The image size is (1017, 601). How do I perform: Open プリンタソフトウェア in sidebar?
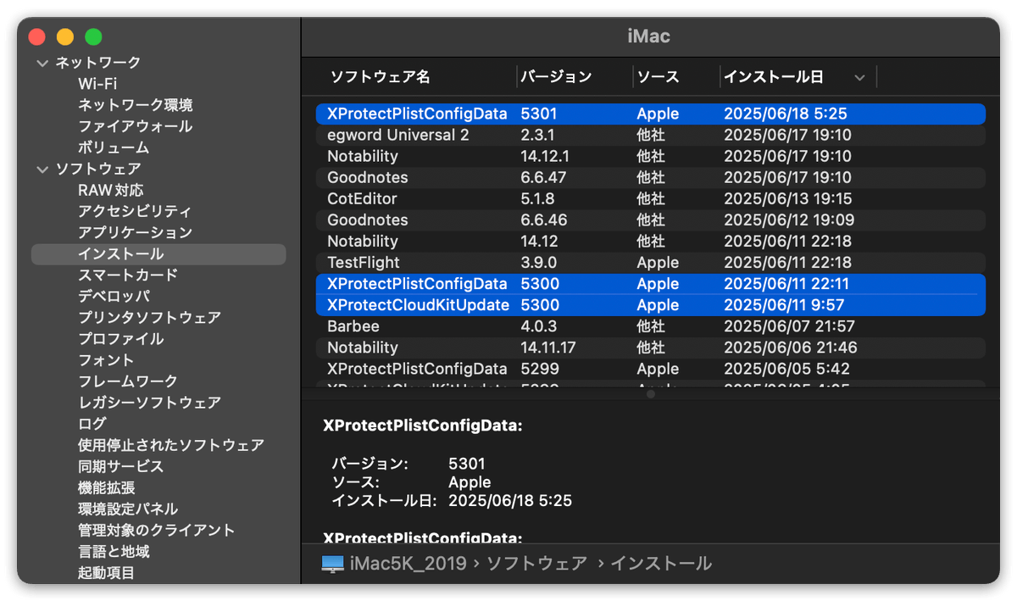pyautogui.click(x=150, y=318)
